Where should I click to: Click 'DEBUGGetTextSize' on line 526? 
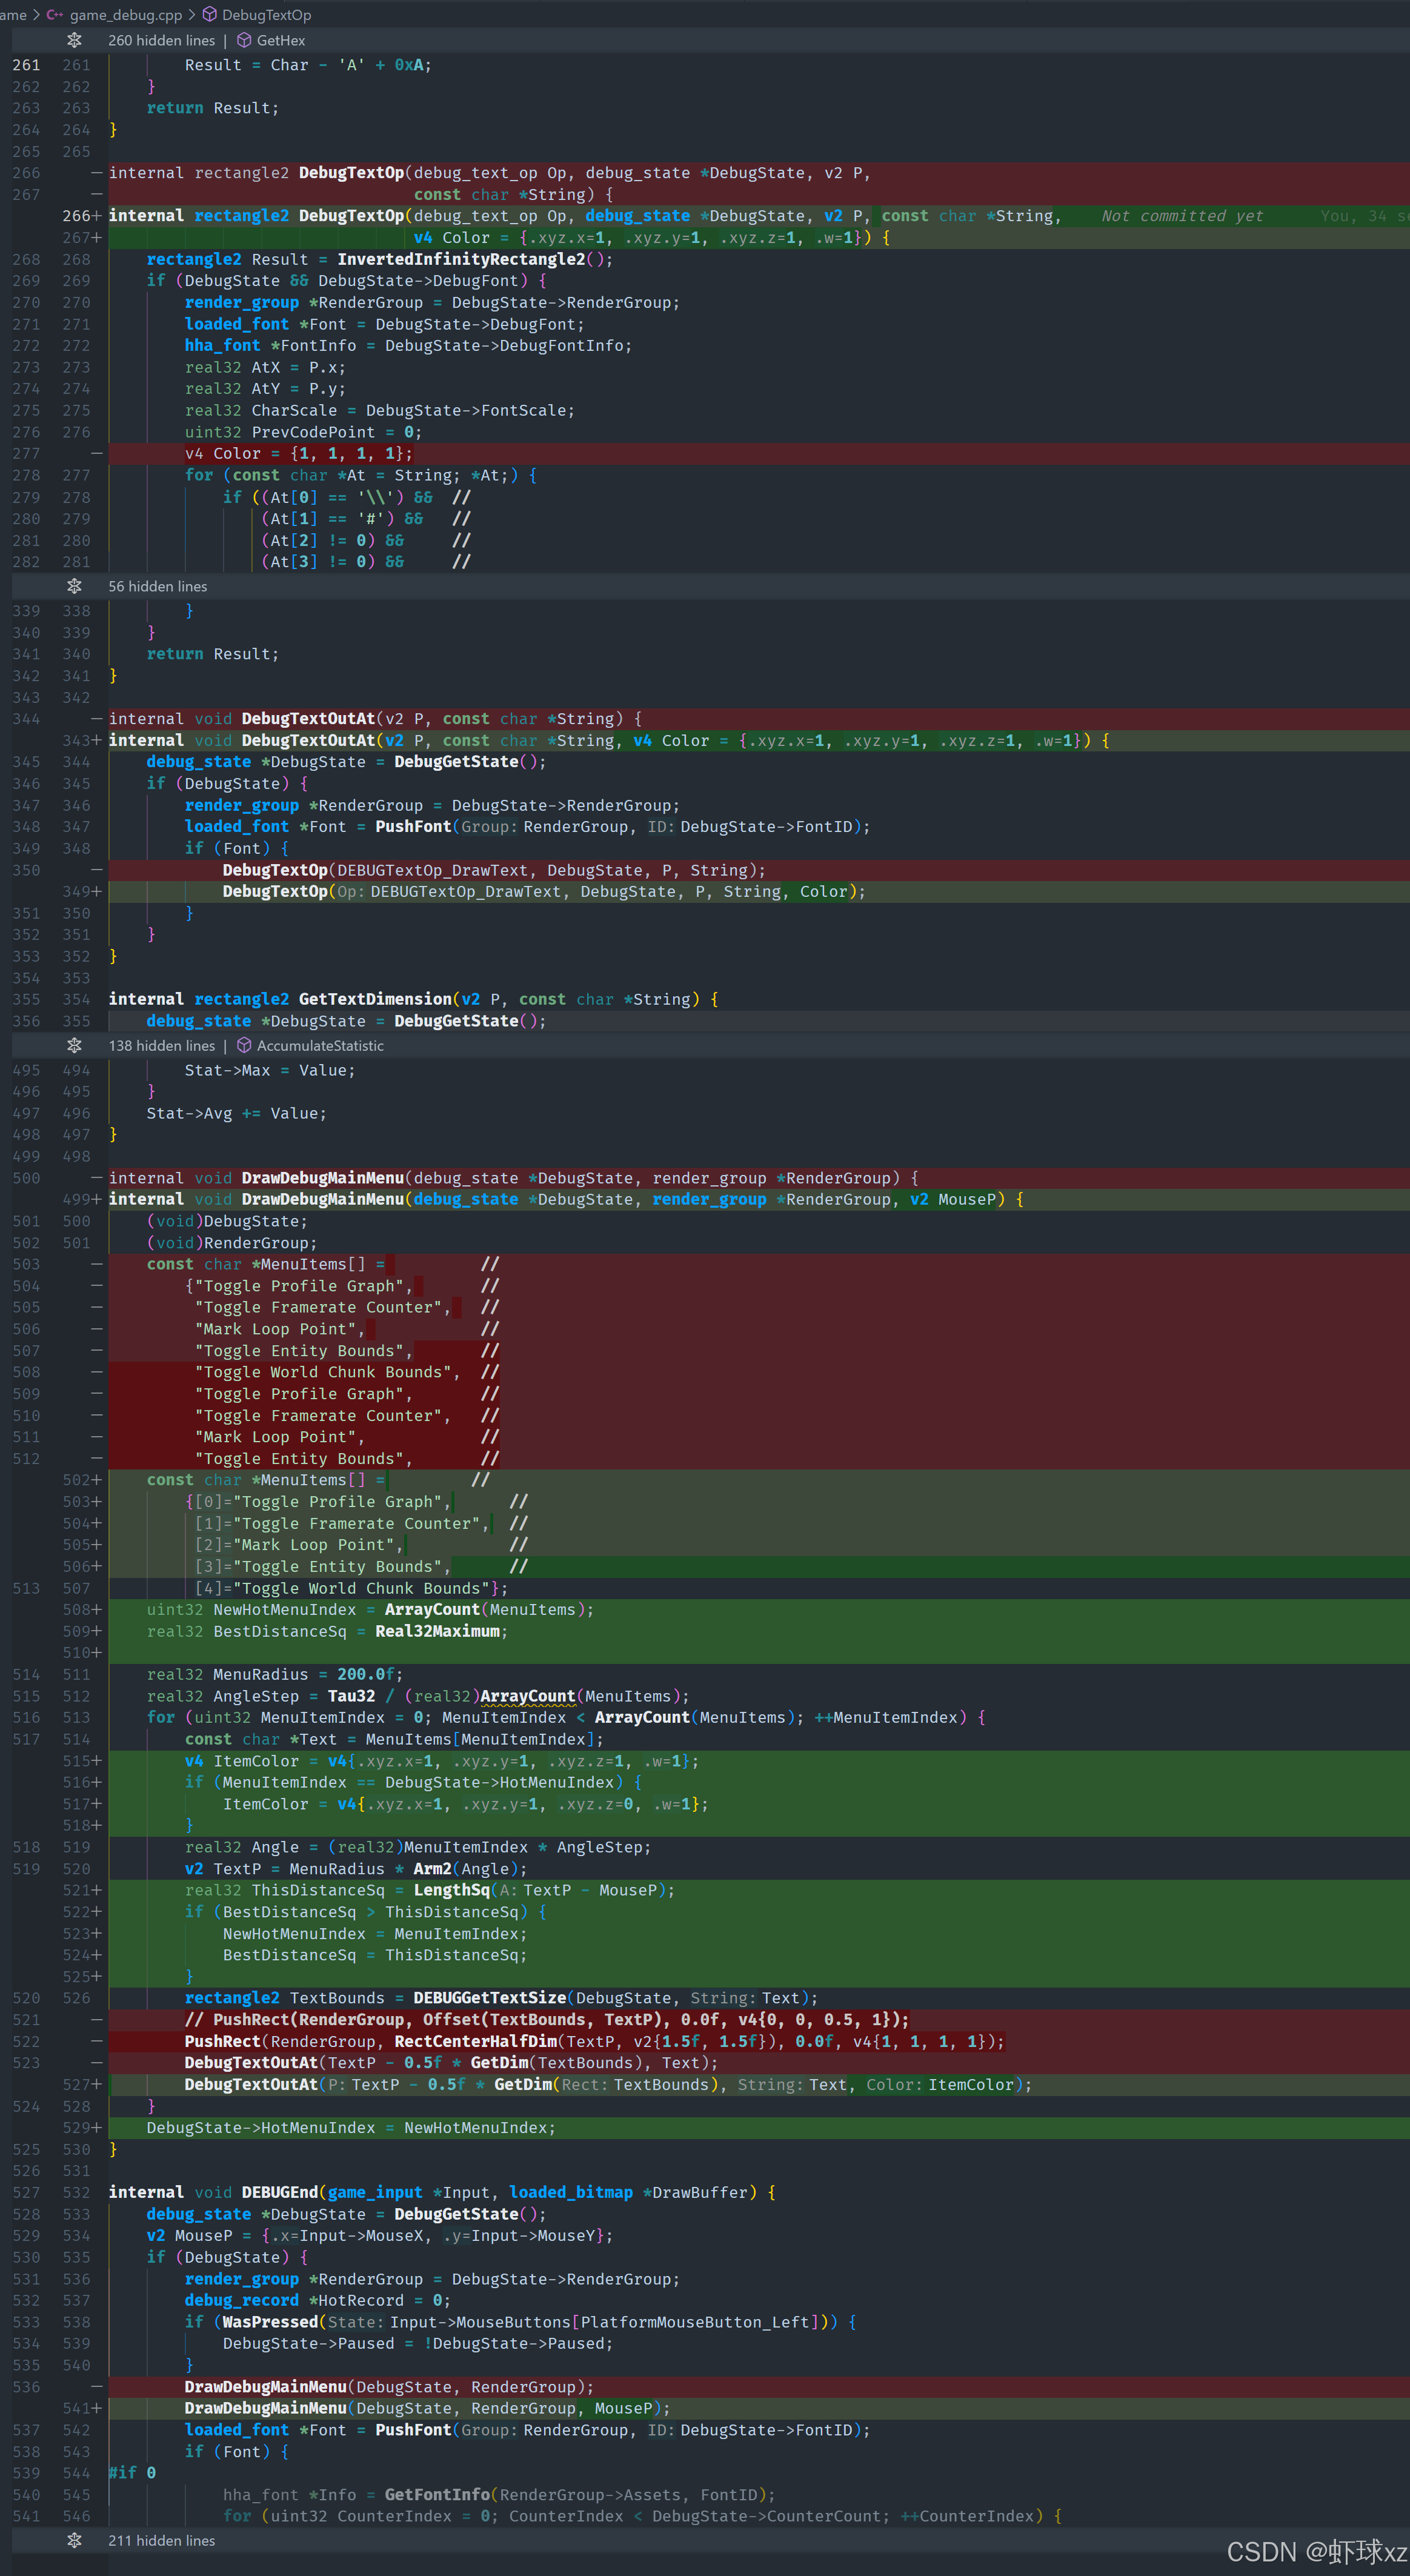(x=490, y=1998)
